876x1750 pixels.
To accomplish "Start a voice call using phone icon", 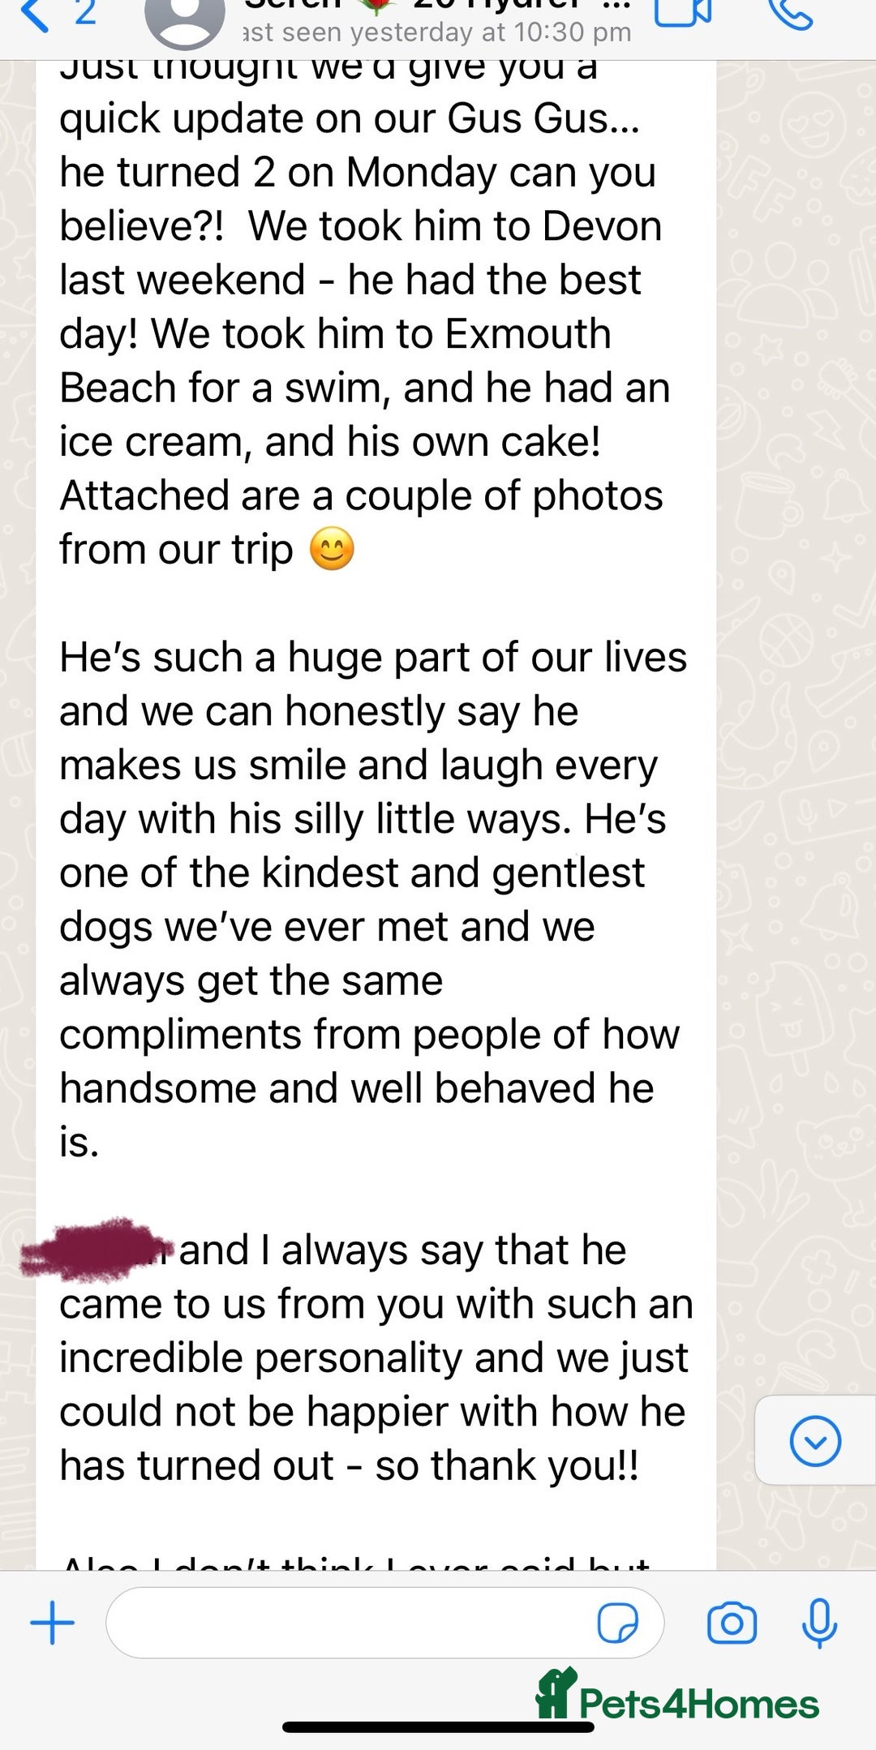I will tap(790, 13).
